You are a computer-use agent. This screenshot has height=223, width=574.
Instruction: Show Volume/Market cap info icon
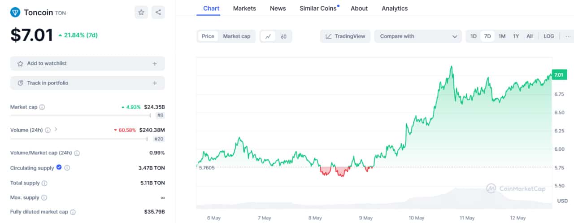tap(77, 153)
